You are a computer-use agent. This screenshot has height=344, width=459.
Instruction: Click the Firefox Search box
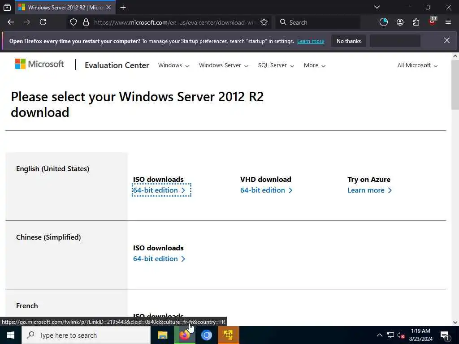[318, 22]
